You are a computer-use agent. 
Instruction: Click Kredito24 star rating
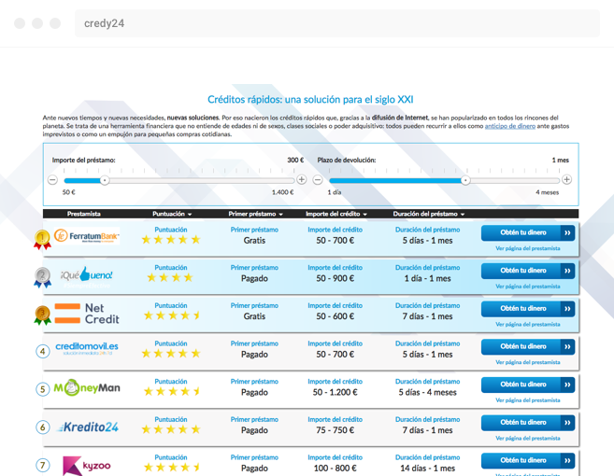[171, 429]
